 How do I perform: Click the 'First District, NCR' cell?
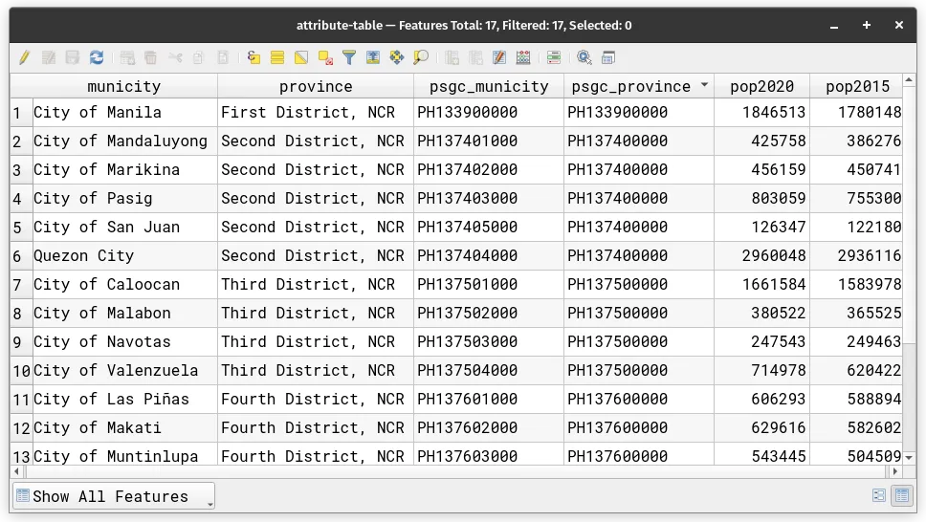point(316,112)
